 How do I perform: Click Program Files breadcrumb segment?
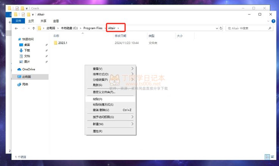[x=93, y=28]
